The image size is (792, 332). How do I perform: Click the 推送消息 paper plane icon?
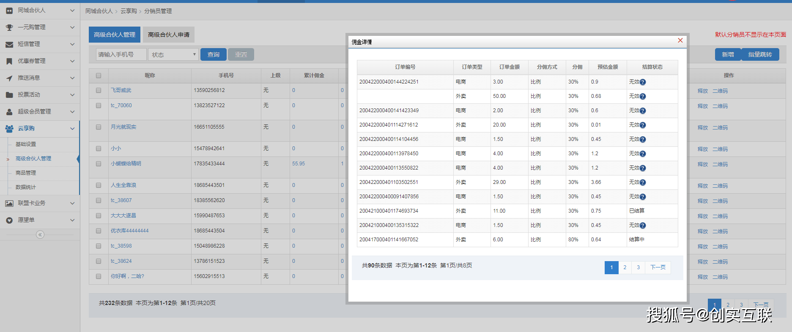[9, 78]
